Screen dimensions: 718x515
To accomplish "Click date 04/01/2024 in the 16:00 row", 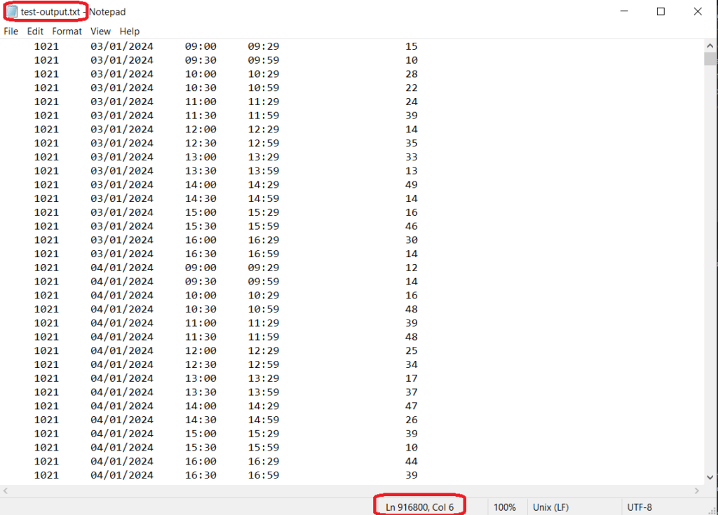I will coord(122,461).
